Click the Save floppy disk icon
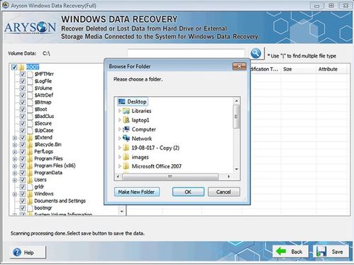The width and height of the screenshot is (354, 265). click(321, 252)
